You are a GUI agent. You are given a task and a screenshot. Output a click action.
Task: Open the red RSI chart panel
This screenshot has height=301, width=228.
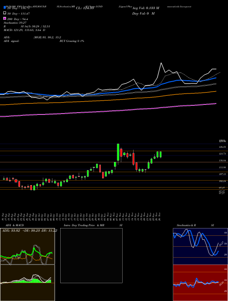(200, 283)
